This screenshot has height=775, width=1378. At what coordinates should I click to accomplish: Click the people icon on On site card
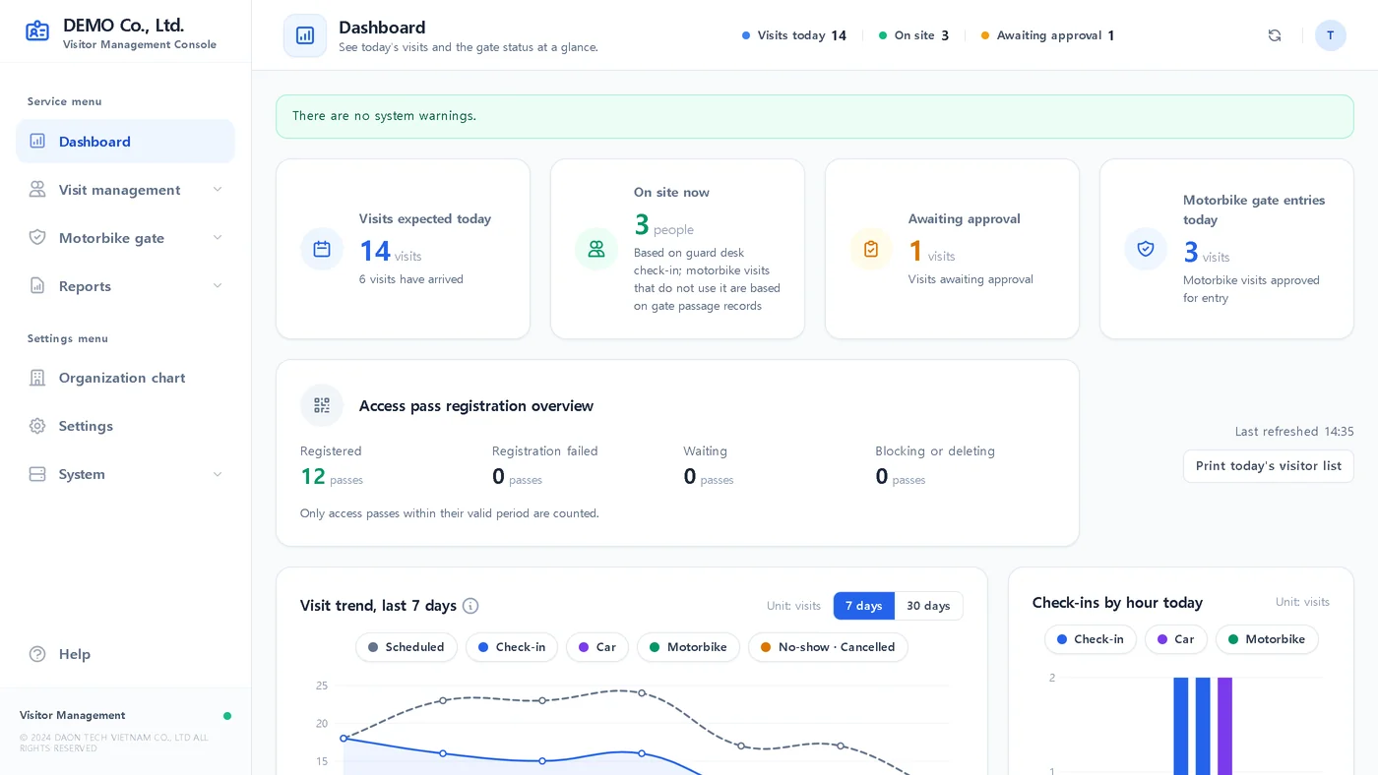(596, 249)
